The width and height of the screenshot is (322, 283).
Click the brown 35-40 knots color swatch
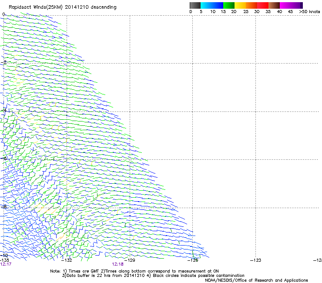(274, 5)
